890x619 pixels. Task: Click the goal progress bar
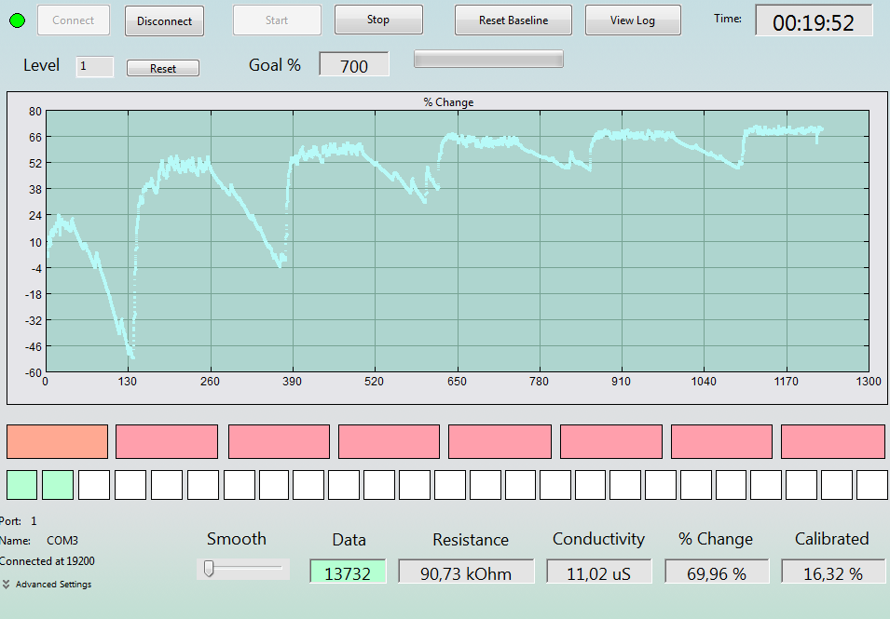(x=488, y=59)
